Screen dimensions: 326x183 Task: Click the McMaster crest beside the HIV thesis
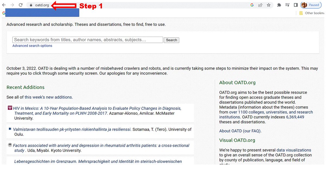coord(10,107)
